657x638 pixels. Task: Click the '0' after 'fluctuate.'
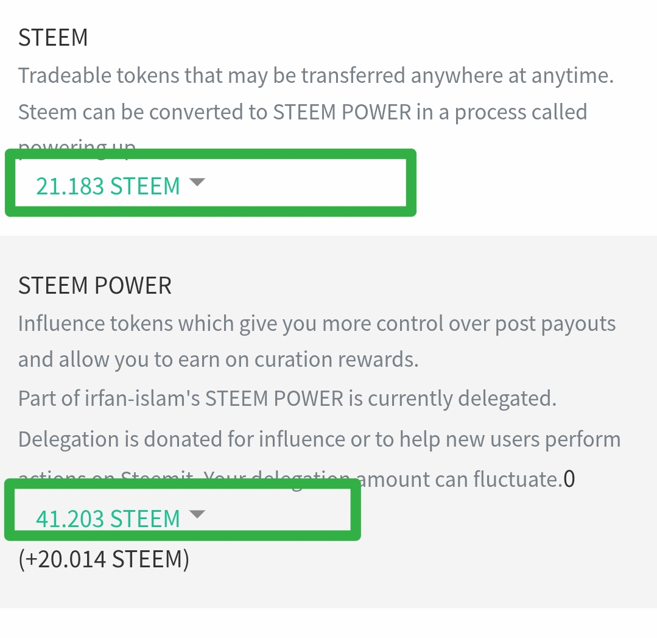click(569, 479)
